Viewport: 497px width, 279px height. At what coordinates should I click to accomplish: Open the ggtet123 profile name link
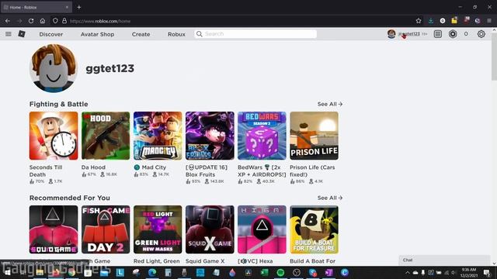(x=110, y=68)
